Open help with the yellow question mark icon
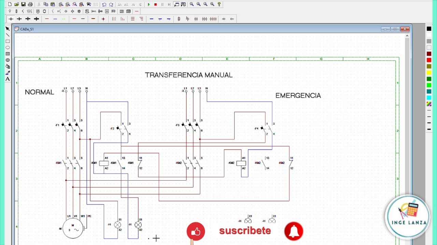Image resolution: width=437 pixels, height=245 pixels. click(219, 4)
